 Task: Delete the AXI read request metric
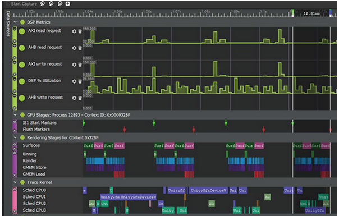click(80, 31)
